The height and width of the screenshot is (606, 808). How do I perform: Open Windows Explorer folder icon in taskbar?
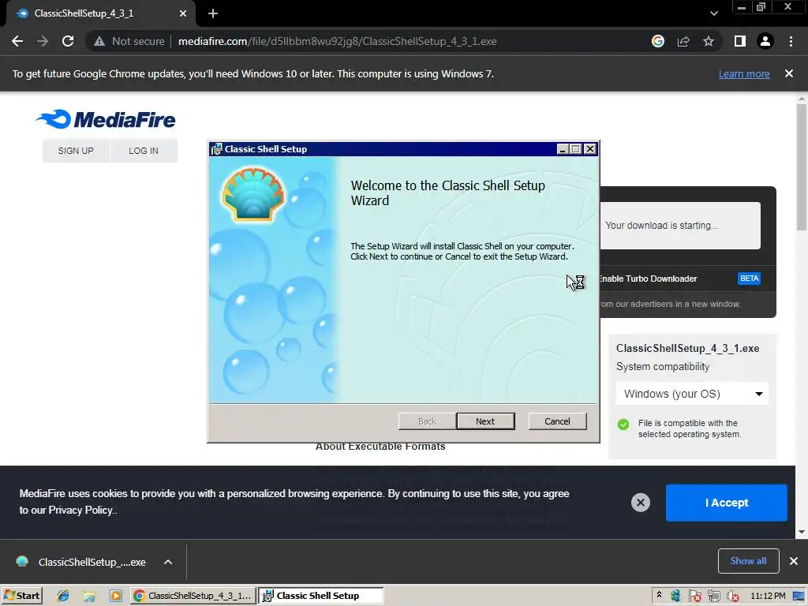pos(89,596)
